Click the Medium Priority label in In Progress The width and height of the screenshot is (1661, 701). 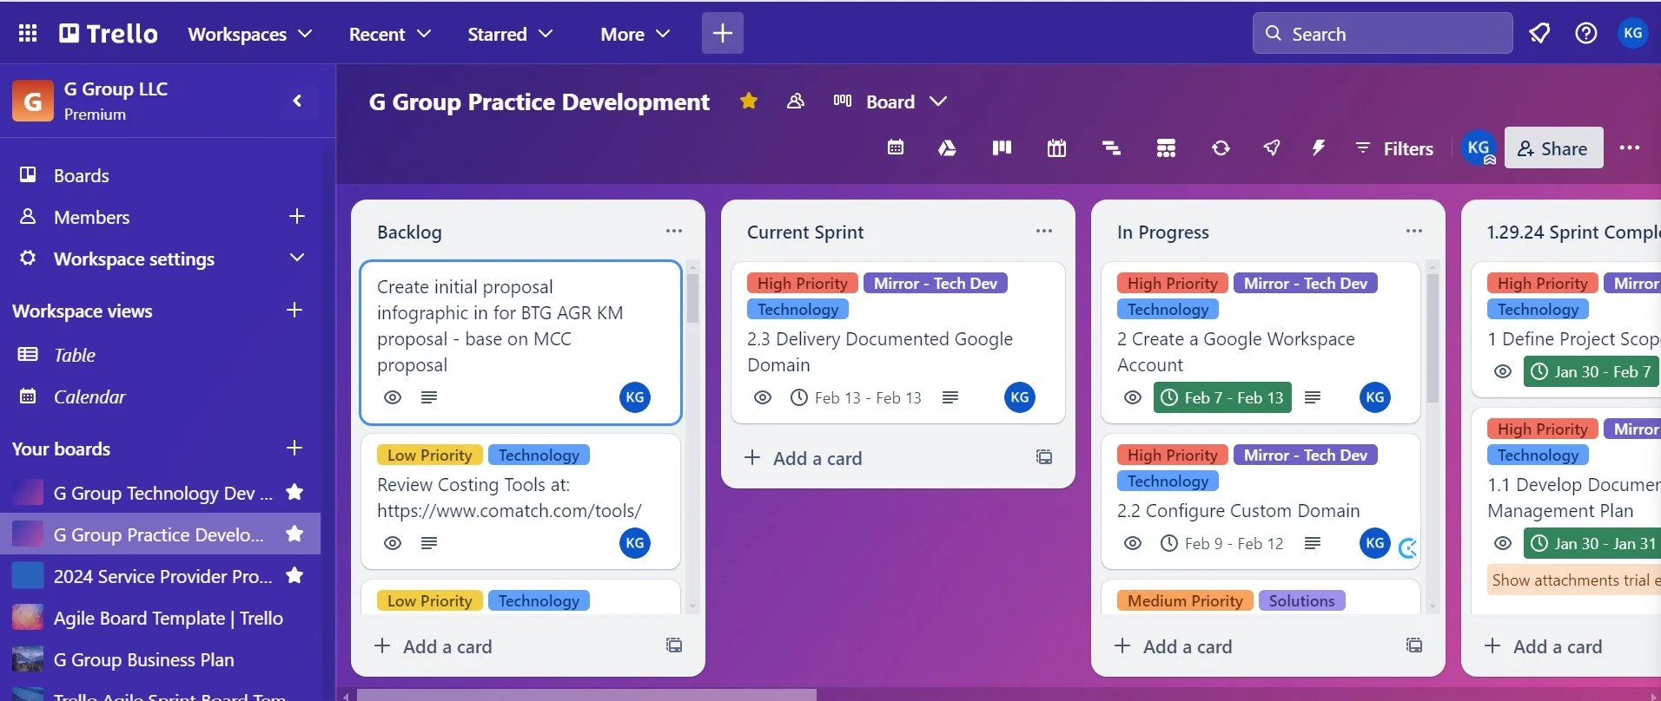coord(1185,600)
